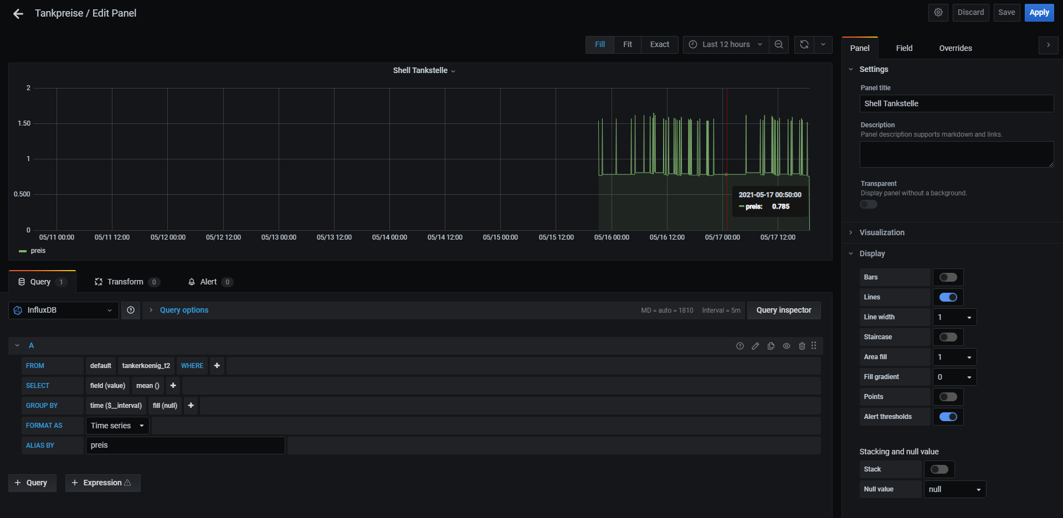Delete query A using the trash icon
The width and height of the screenshot is (1063, 518).
coord(802,346)
